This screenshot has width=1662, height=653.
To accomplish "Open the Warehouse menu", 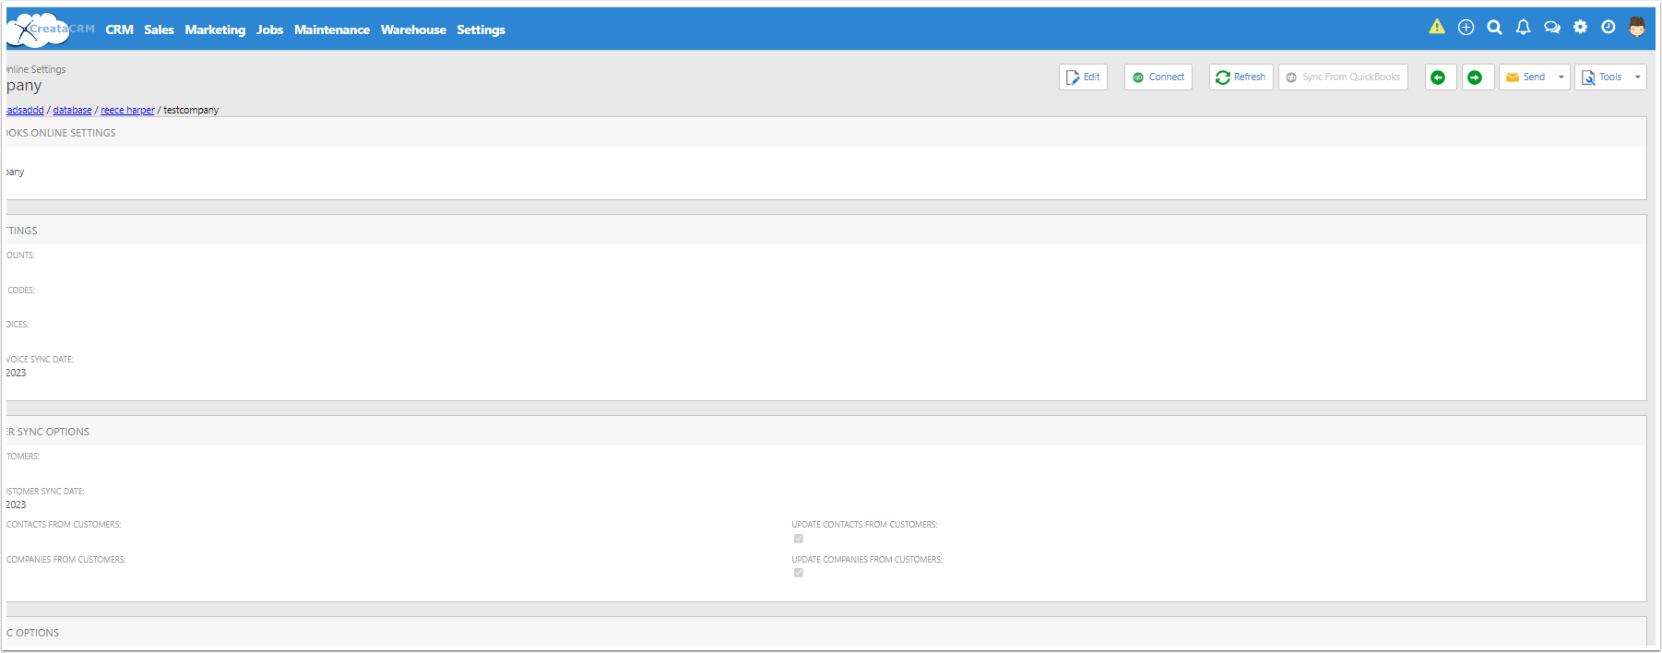I will pyautogui.click(x=413, y=30).
